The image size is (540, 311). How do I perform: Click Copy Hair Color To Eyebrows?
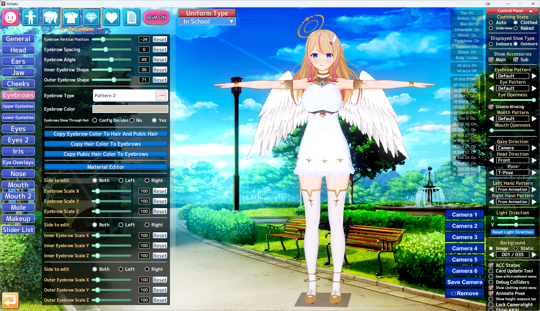point(106,144)
